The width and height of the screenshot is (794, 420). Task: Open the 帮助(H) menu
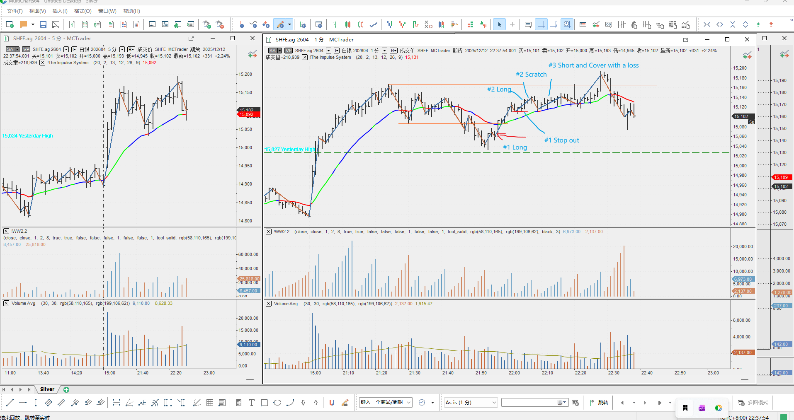(131, 11)
